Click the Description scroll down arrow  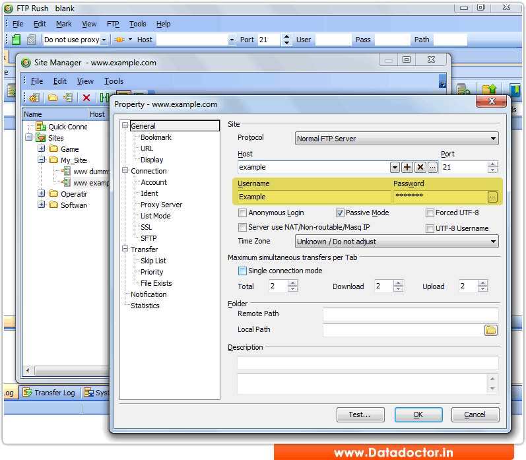[x=492, y=389]
